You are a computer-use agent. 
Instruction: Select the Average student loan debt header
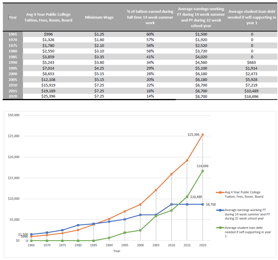252,17
